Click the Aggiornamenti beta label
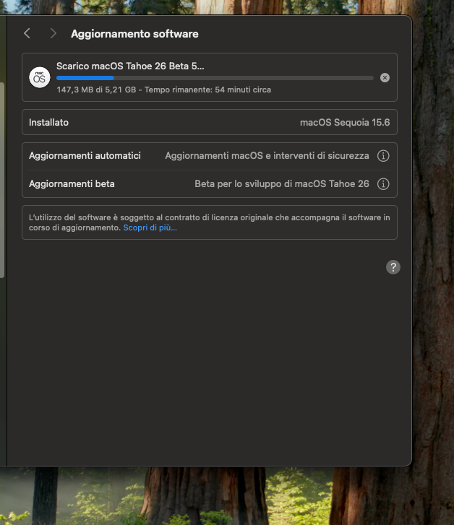 pos(72,184)
